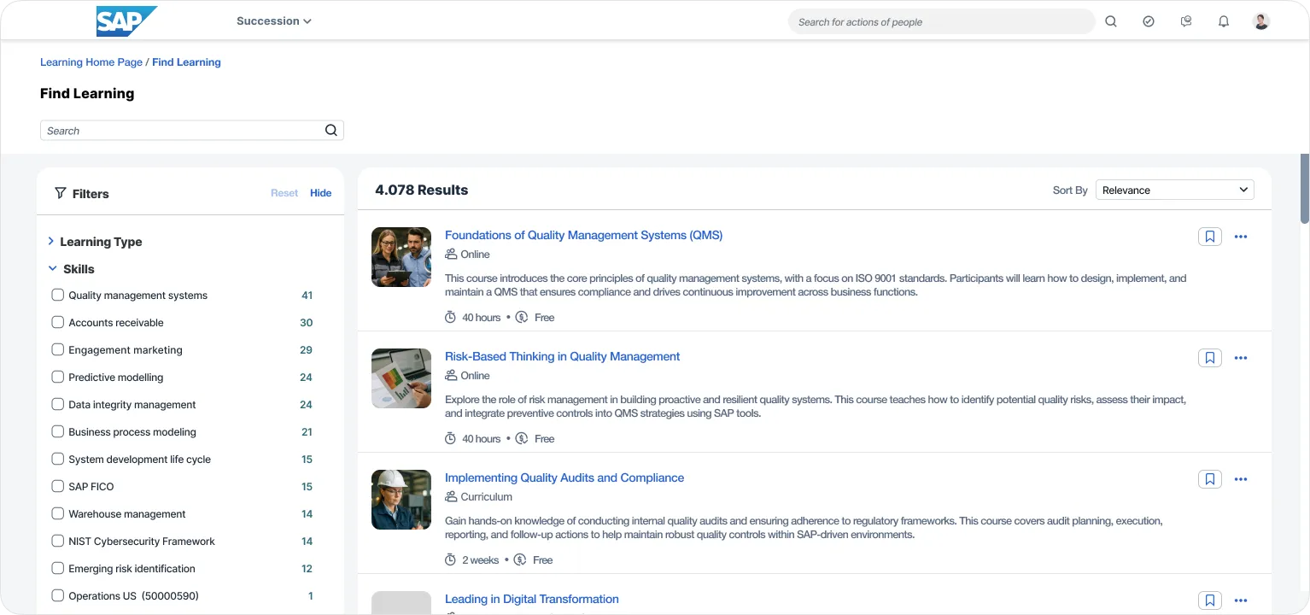This screenshot has height=615, width=1310.
Task: Open the header search icon
Action: click(x=1110, y=20)
